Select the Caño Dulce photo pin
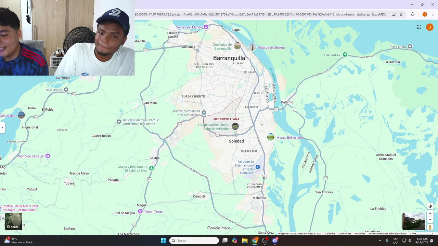The image size is (438, 246). (21, 115)
